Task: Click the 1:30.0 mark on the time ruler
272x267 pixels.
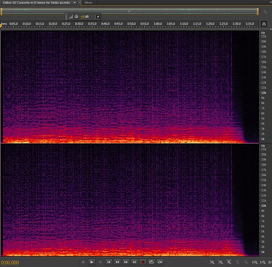Action: (236, 23)
